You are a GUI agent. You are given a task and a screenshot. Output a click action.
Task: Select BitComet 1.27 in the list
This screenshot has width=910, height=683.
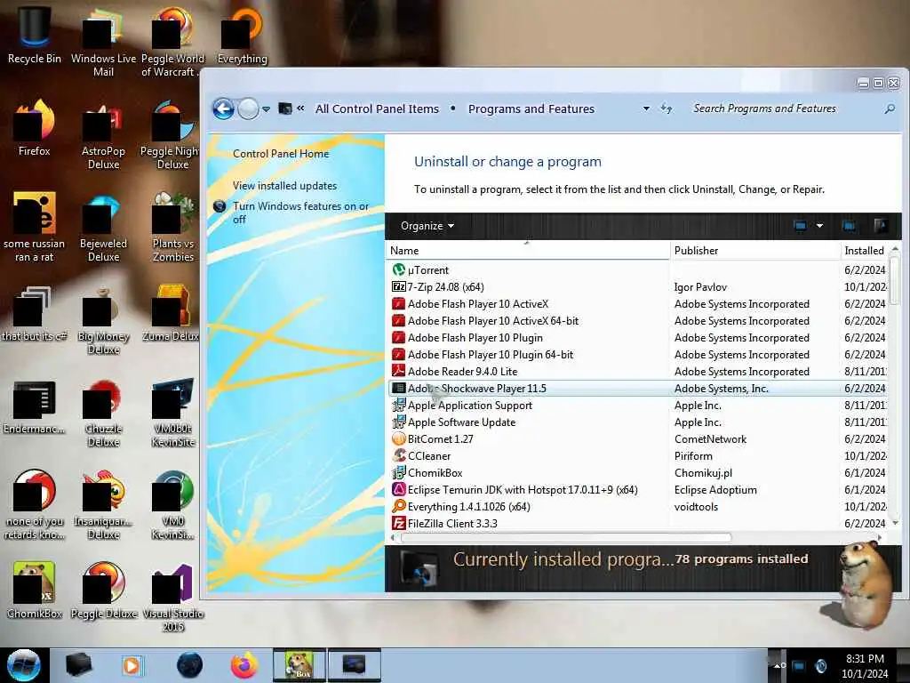pos(638,439)
